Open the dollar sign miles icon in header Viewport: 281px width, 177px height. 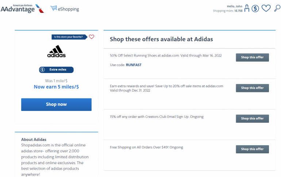(255, 8)
